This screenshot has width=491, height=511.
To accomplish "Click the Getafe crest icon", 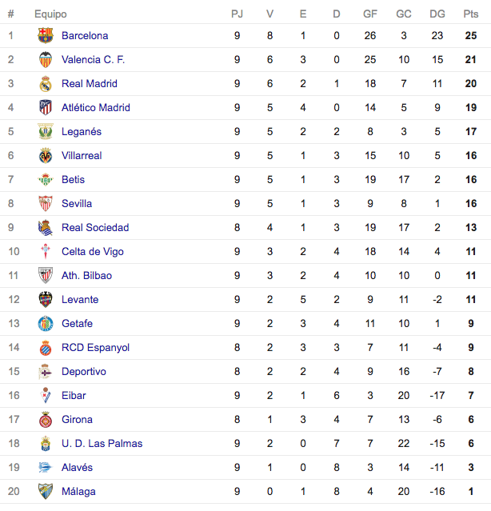I will pyautogui.click(x=46, y=324).
